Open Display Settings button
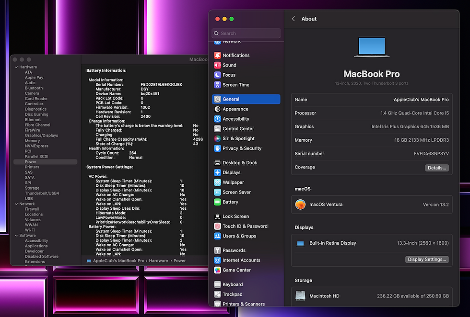470x317 pixels. 427,260
